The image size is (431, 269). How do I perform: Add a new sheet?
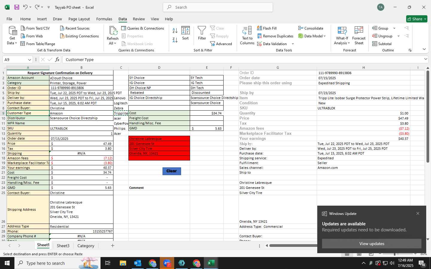coord(113,246)
